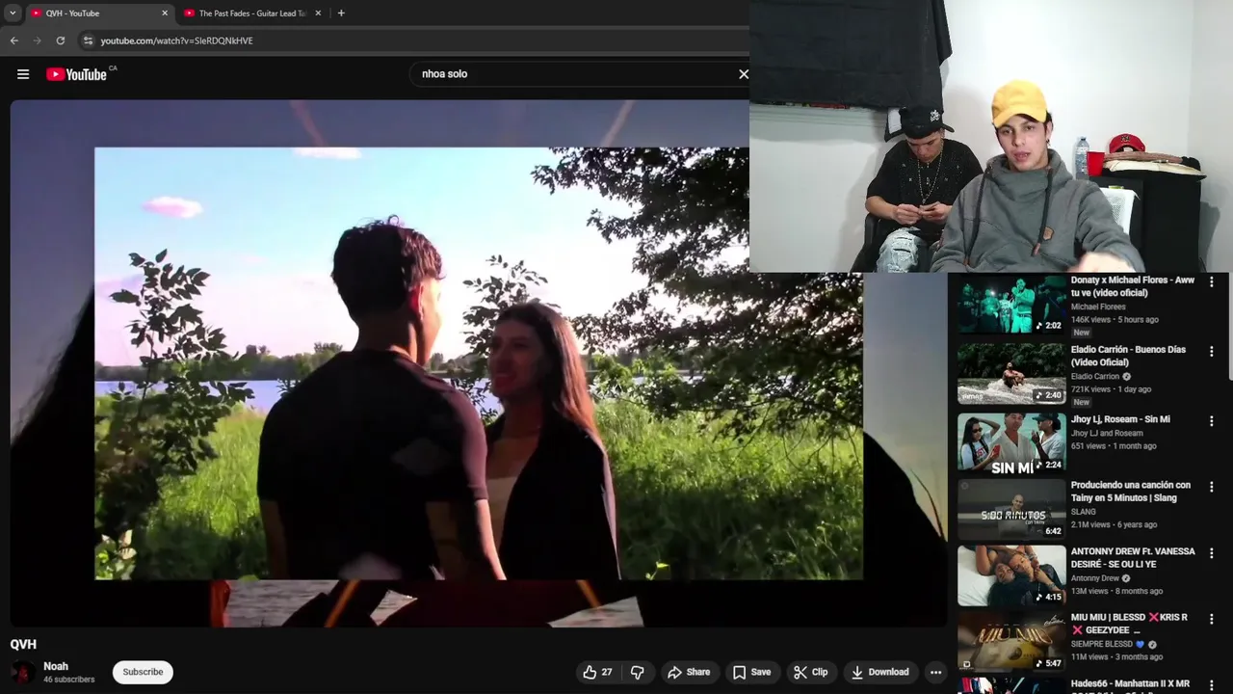Screen dimensions: 1233x694
Task: Open the YouTube hamburger guide menu
Action: pos(23,74)
